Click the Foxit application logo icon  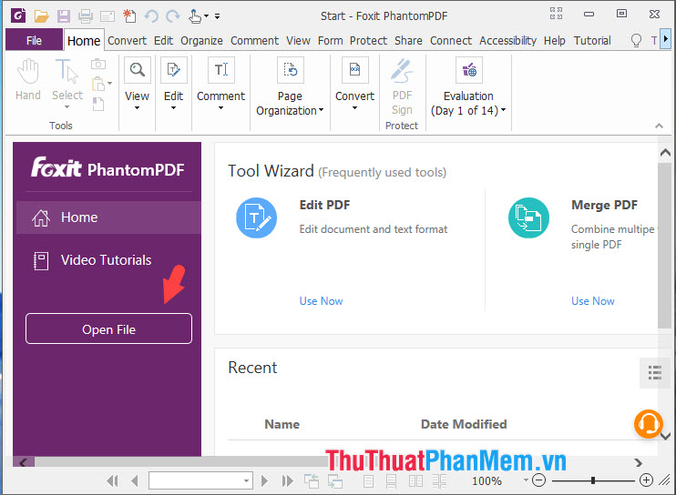[x=18, y=16]
